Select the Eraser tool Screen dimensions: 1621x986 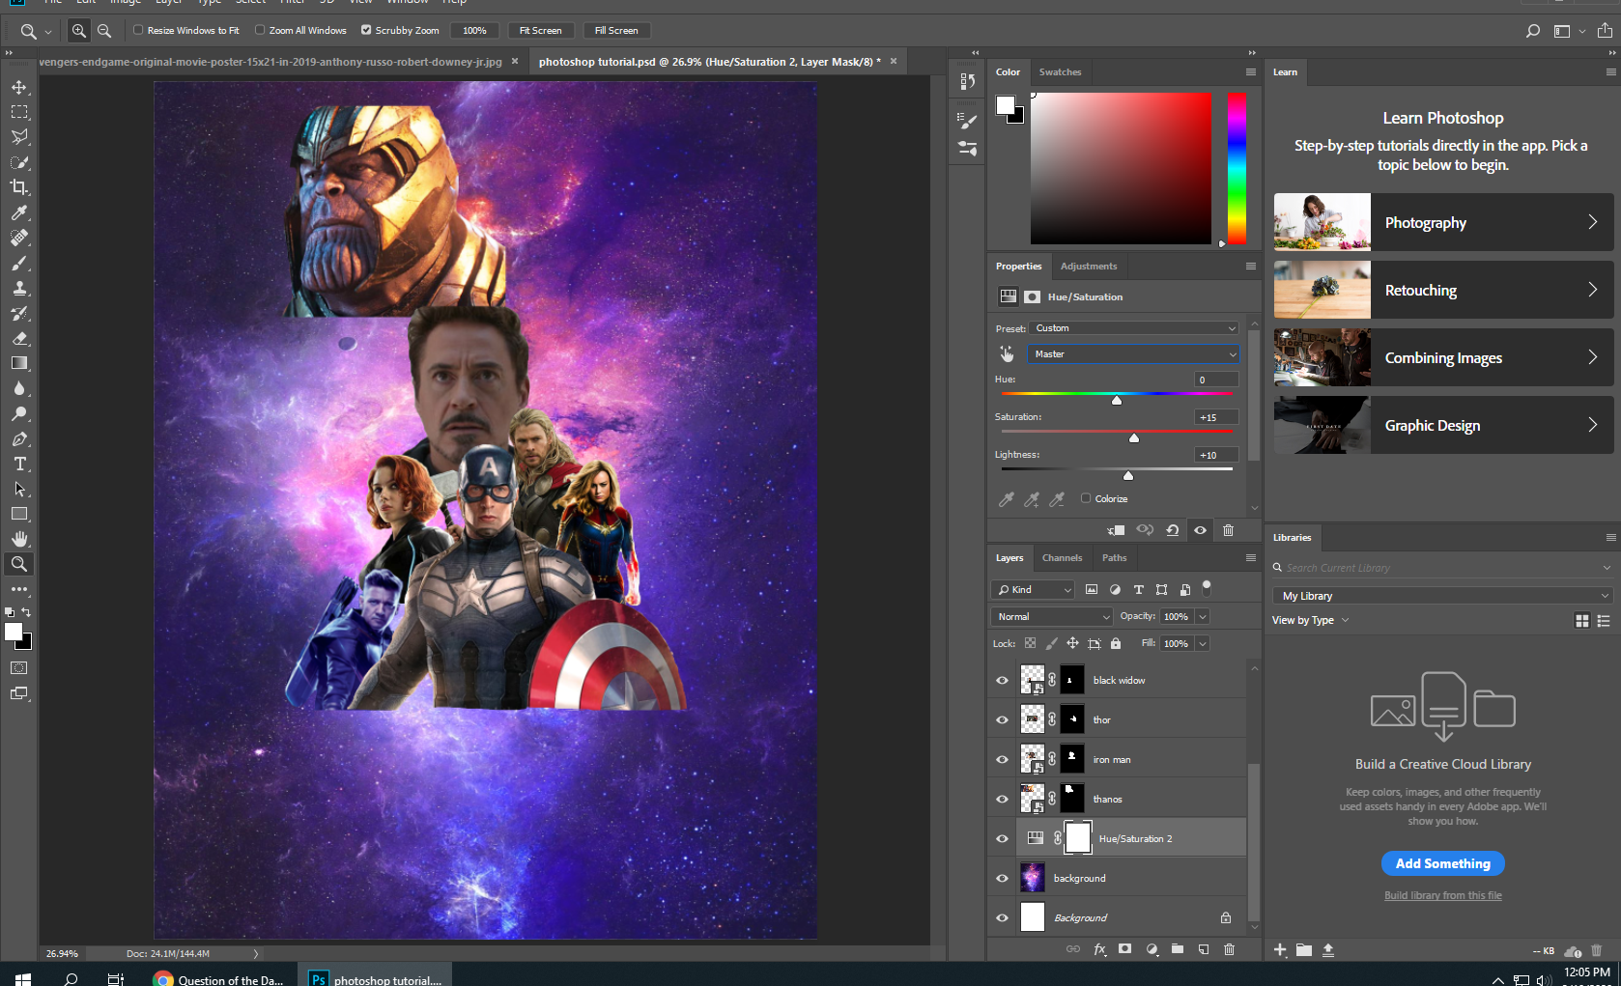(19, 338)
